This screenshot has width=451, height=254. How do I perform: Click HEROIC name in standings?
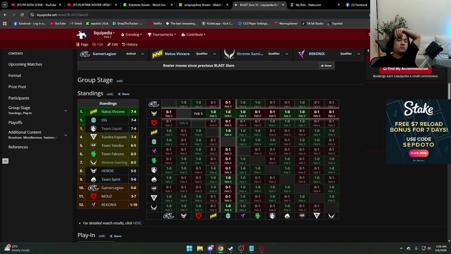[x=108, y=171]
